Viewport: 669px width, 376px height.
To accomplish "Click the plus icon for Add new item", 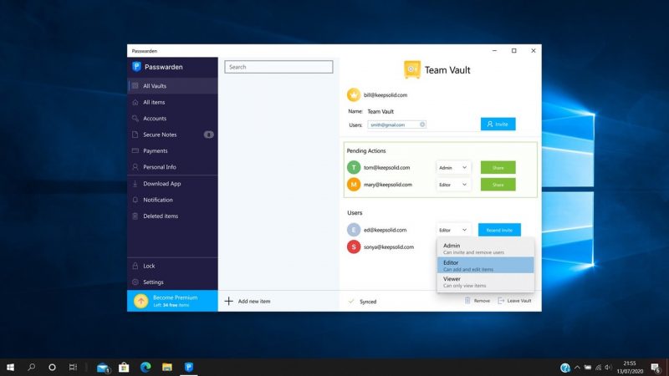I will 228,302.
